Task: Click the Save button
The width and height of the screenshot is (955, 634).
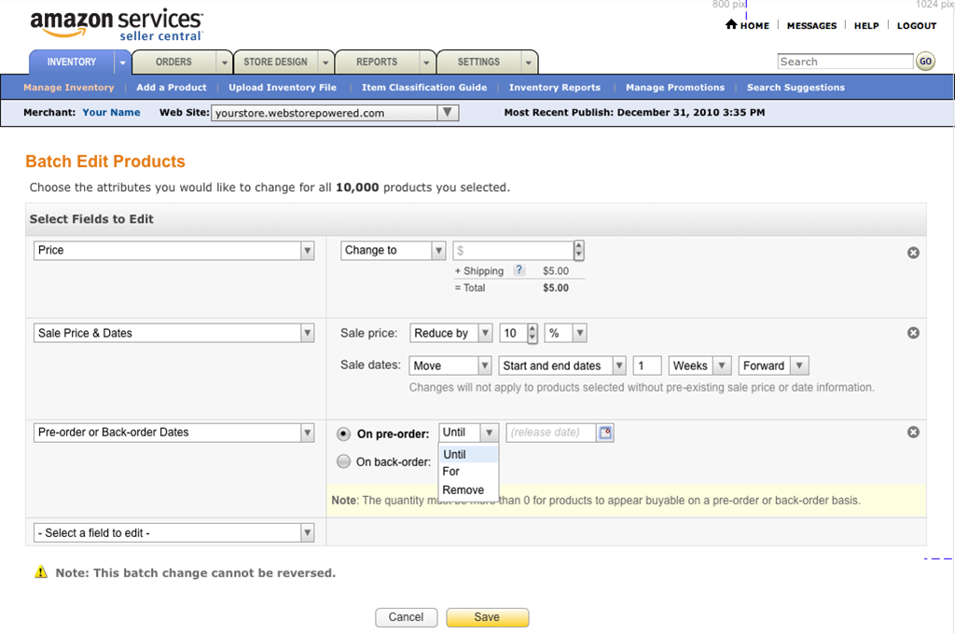Action: 487,617
